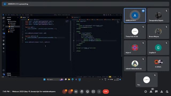Show the participants list icon
Screen dimensions: 171x96
click(x=151, y=92)
